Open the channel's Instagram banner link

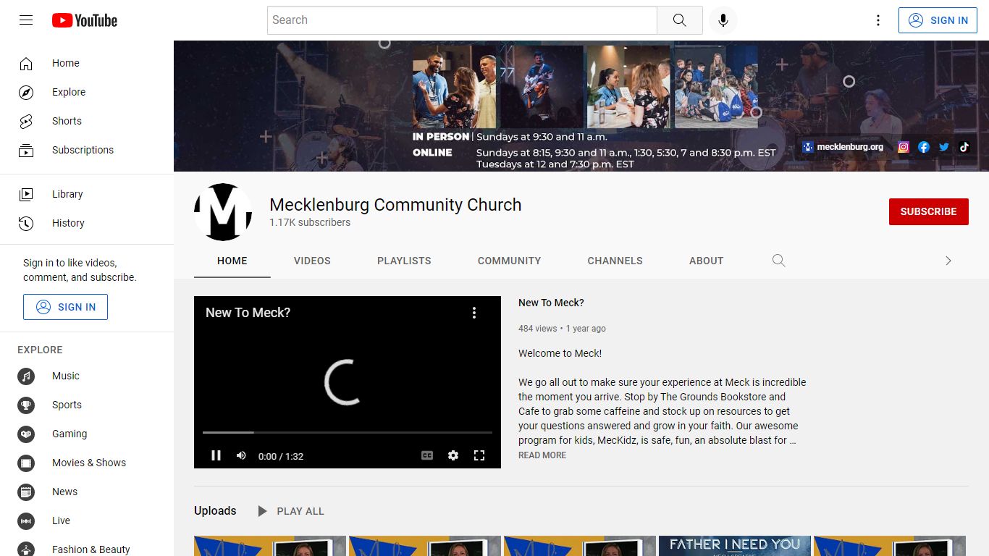click(x=904, y=147)
